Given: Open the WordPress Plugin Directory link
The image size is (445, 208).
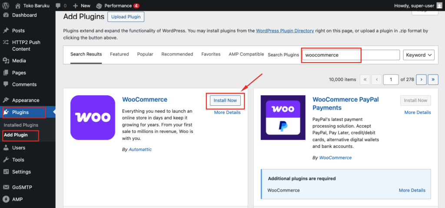Looking at the screenshot, I should pyautogui.click(x=285, y=31).
